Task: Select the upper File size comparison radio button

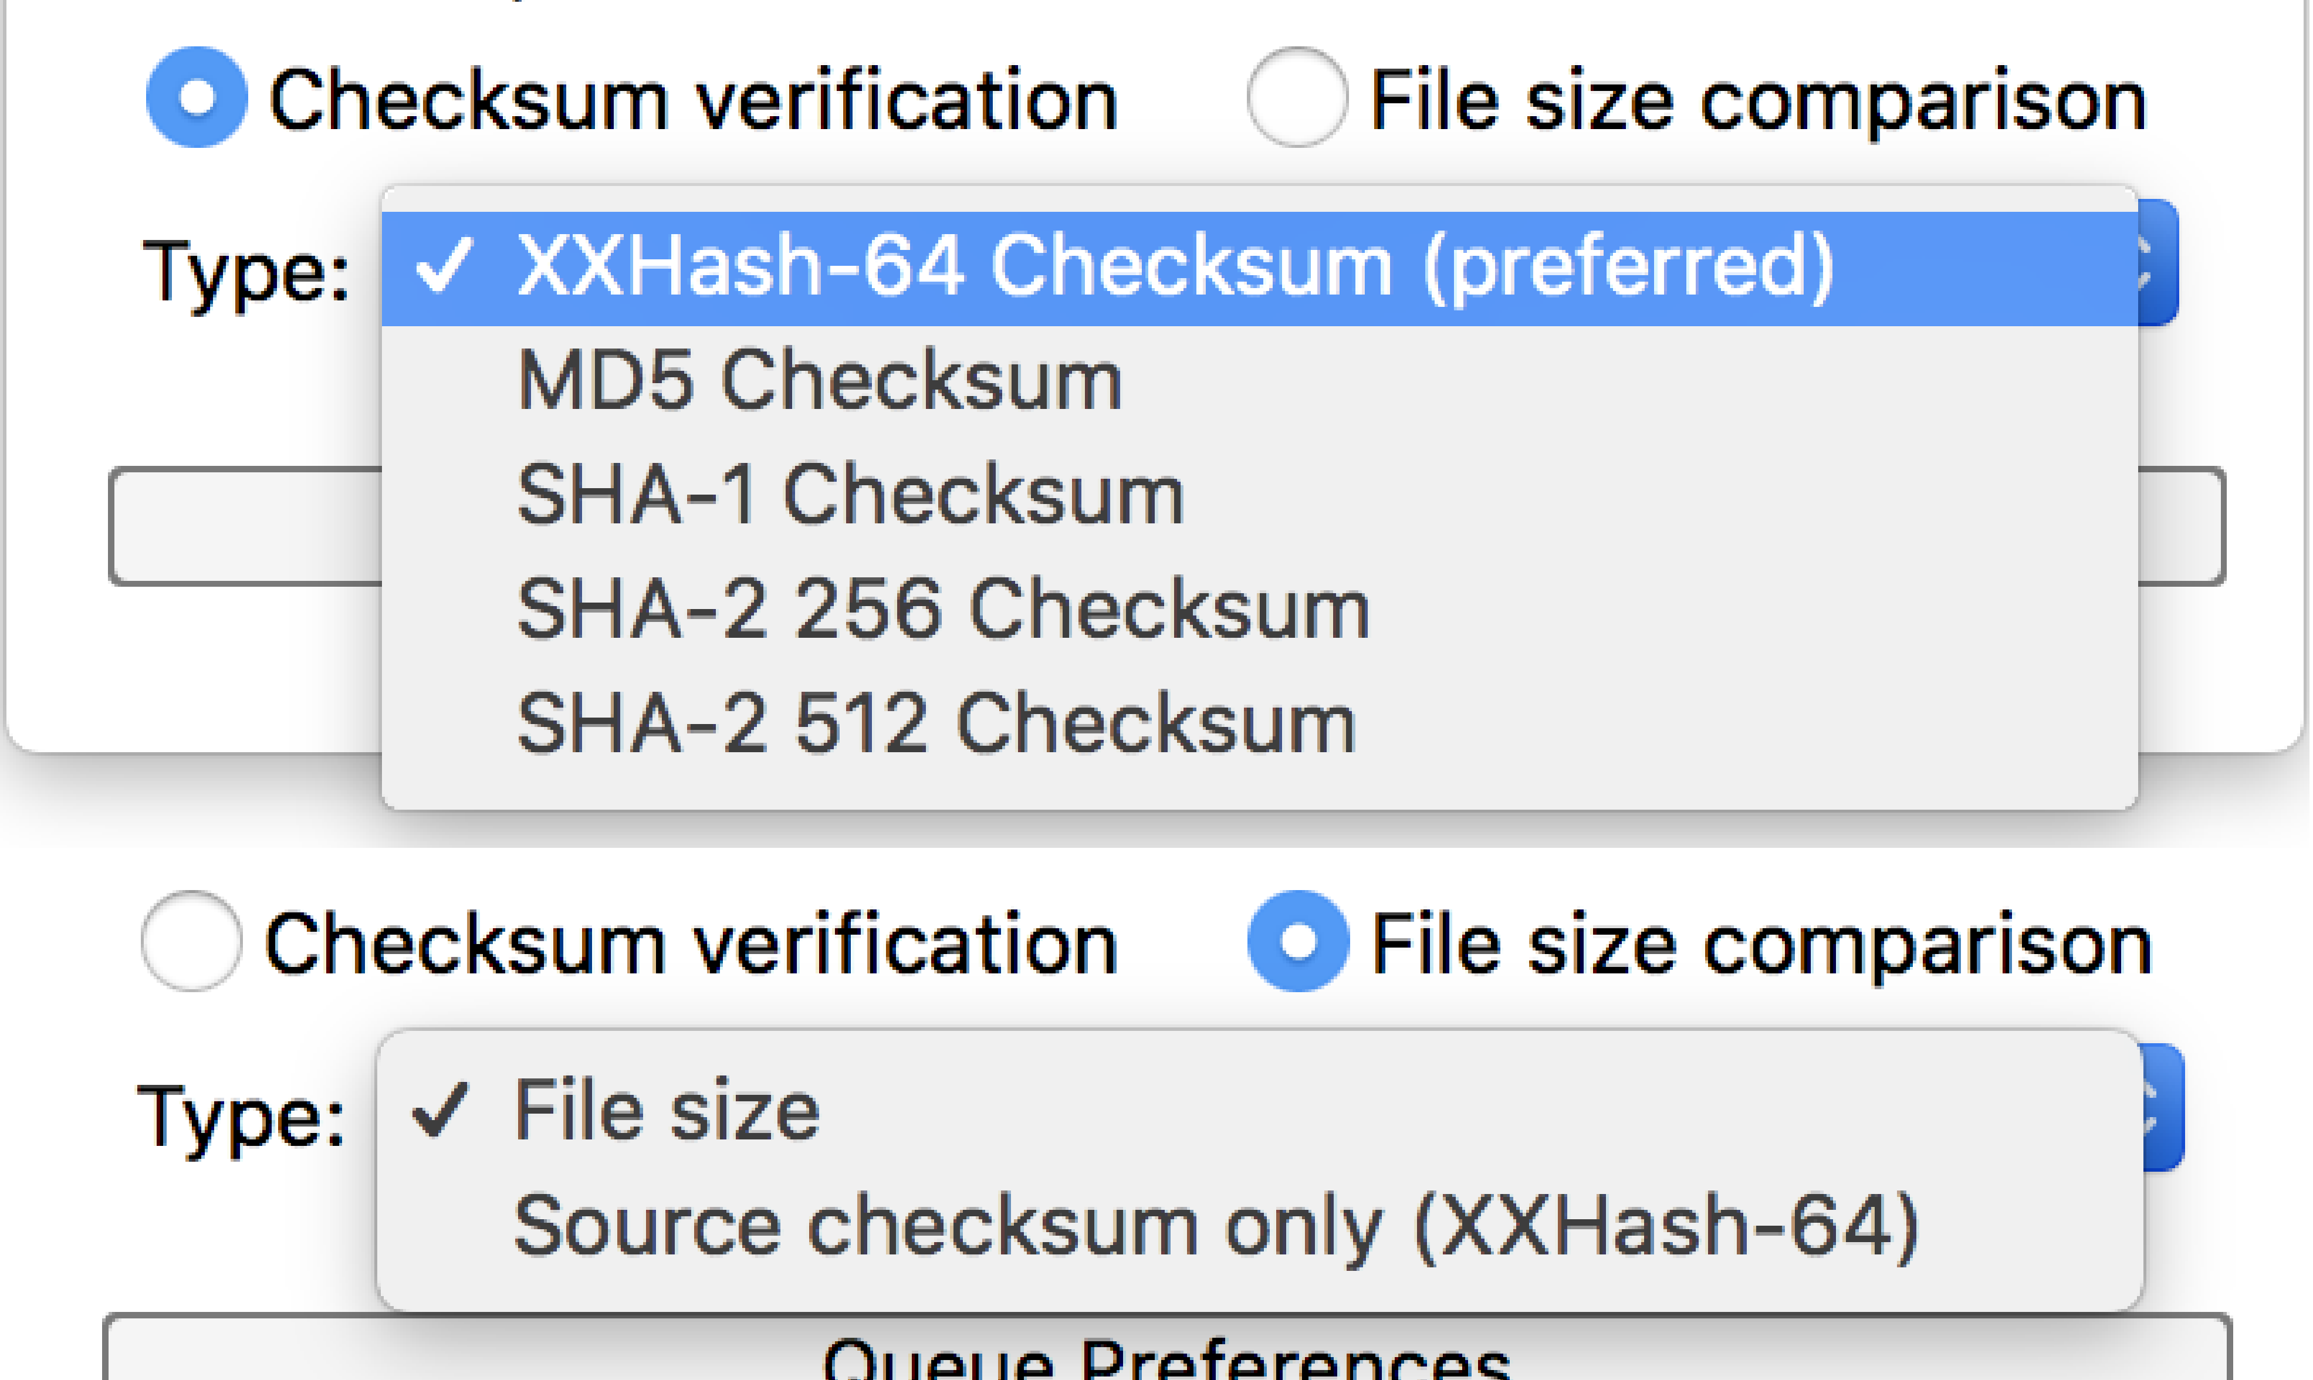Action: (x=1297, y=97)
